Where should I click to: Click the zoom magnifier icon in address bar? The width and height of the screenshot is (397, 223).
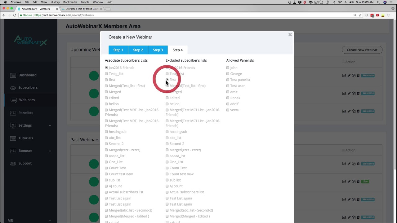[x=355, y=15]
